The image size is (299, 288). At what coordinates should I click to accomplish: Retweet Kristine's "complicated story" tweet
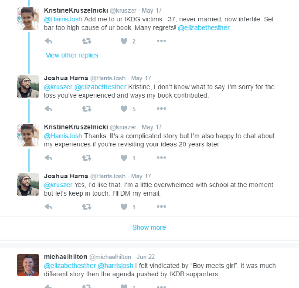tap(87, 158)
